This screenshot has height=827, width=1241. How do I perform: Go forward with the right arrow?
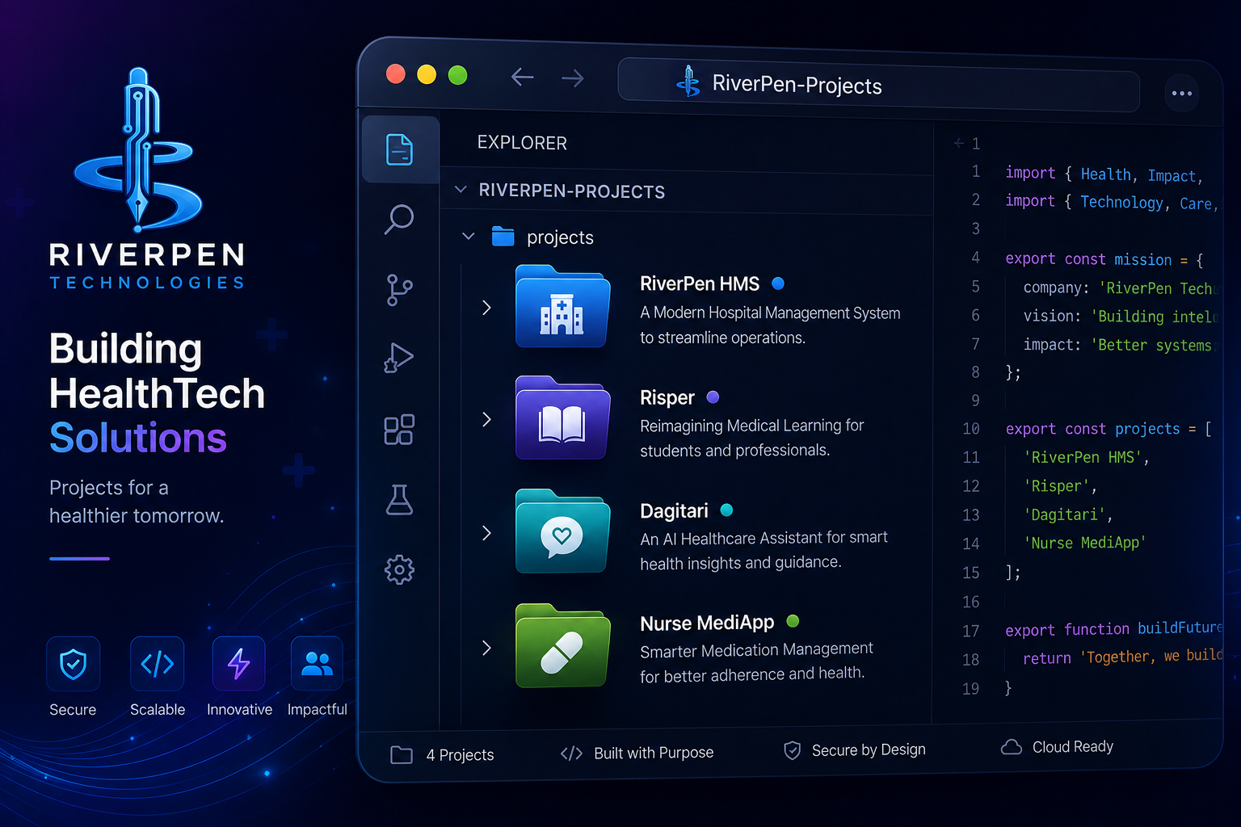coord(573,78)
